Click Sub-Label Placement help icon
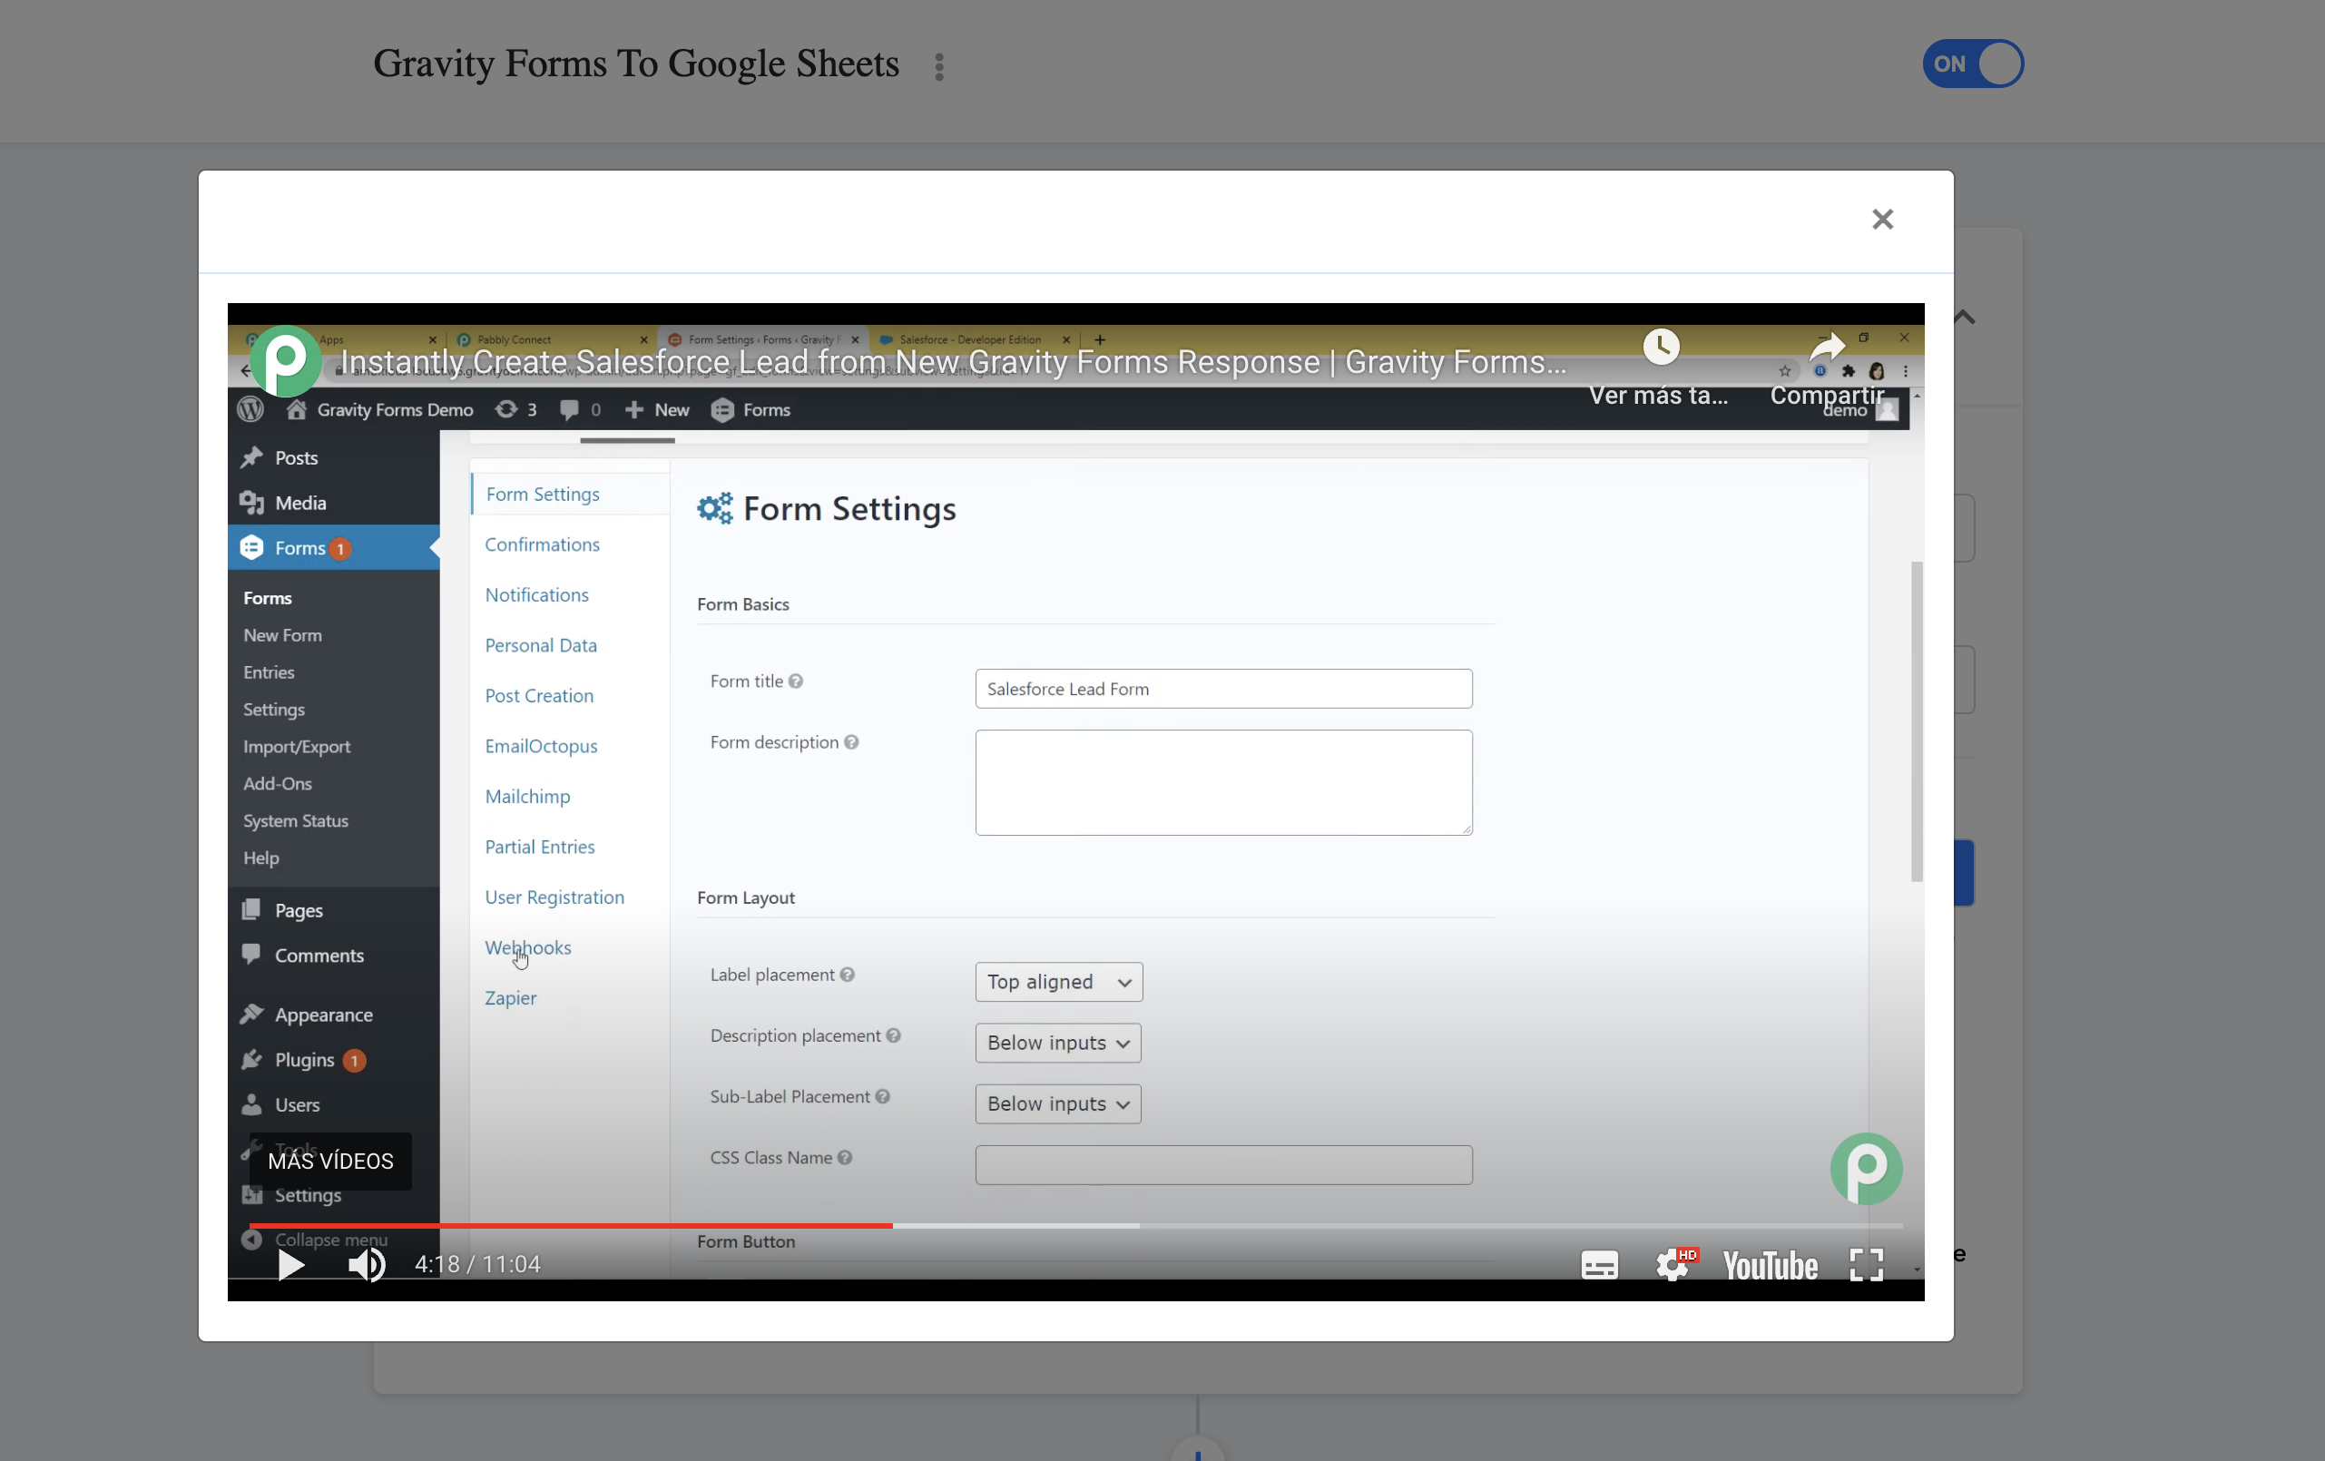The image size is (2325, 1461). point(882,1096)
